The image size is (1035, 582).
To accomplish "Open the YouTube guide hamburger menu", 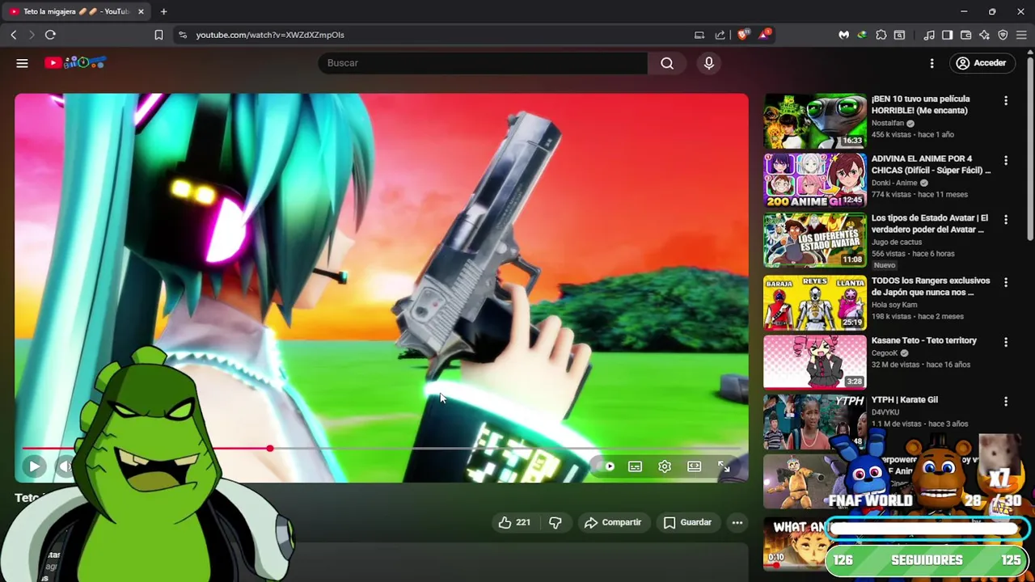I will (x=23, y=63).
